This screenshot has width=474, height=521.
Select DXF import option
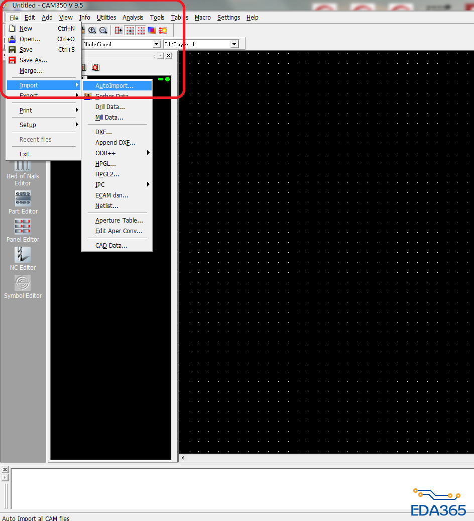(x=117, y=132)
